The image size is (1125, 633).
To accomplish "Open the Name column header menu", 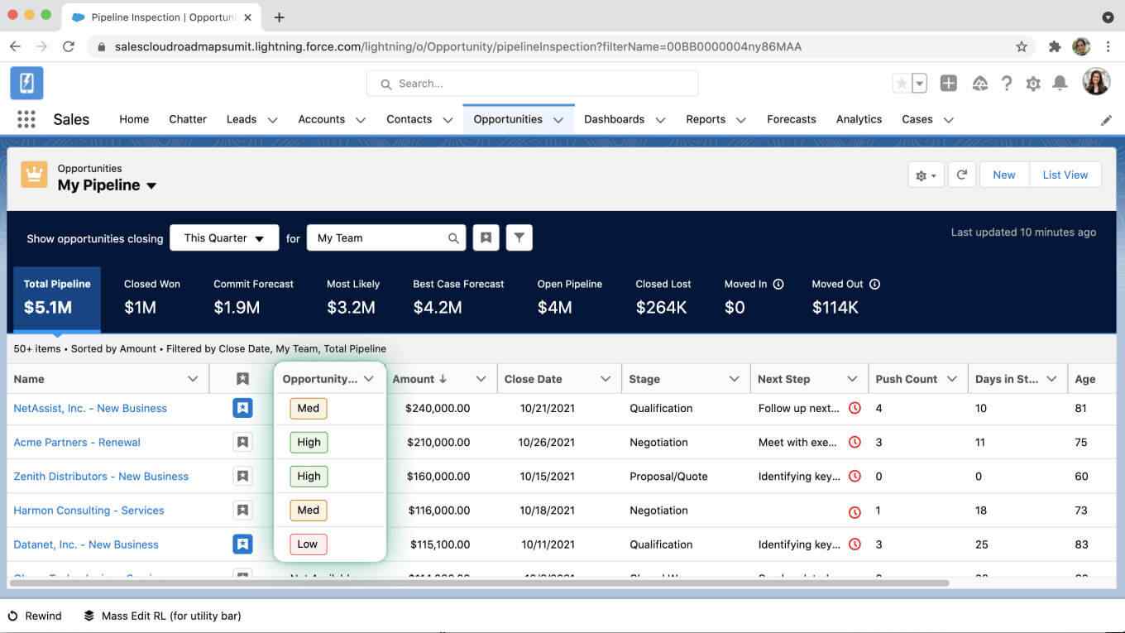I will (193, 379).
